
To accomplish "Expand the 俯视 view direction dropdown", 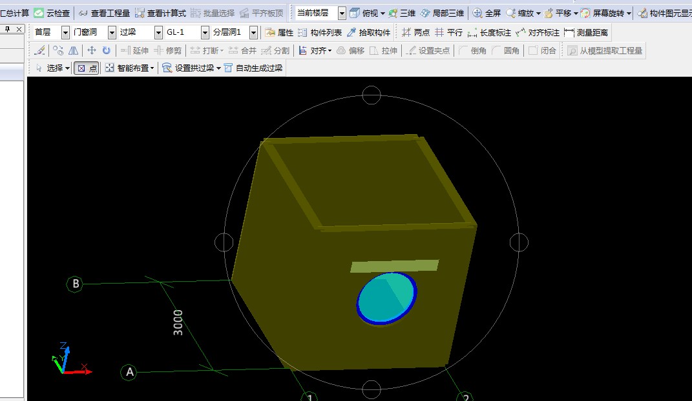I will 383,14.
